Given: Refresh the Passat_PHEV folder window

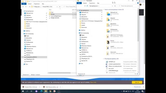Looking at the screenshot, I should [x=60, y=7].
